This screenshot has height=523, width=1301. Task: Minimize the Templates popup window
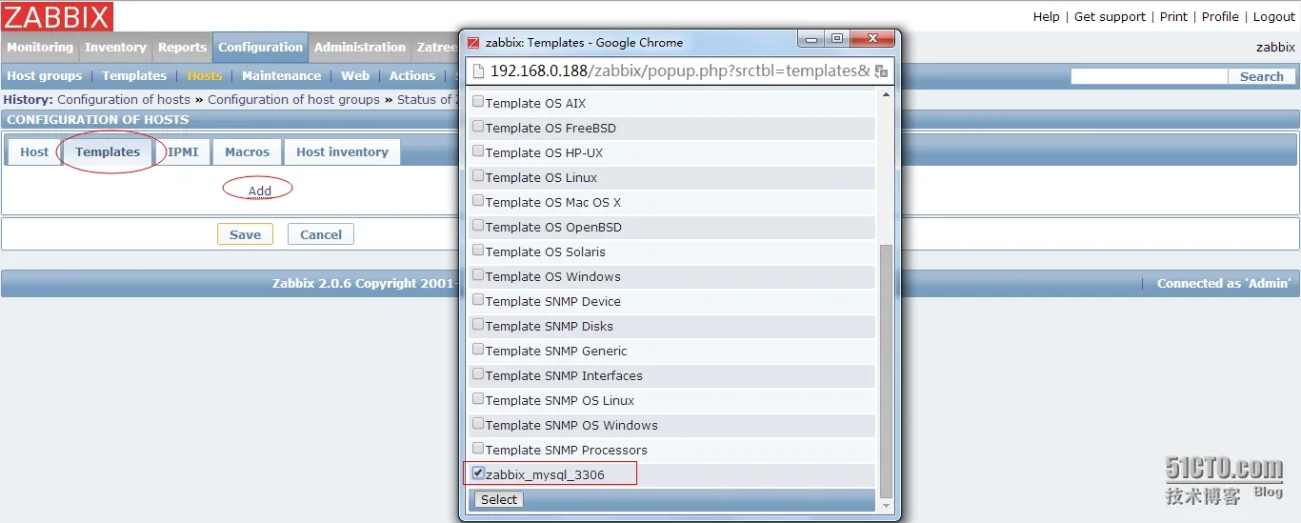pos(811,39)
